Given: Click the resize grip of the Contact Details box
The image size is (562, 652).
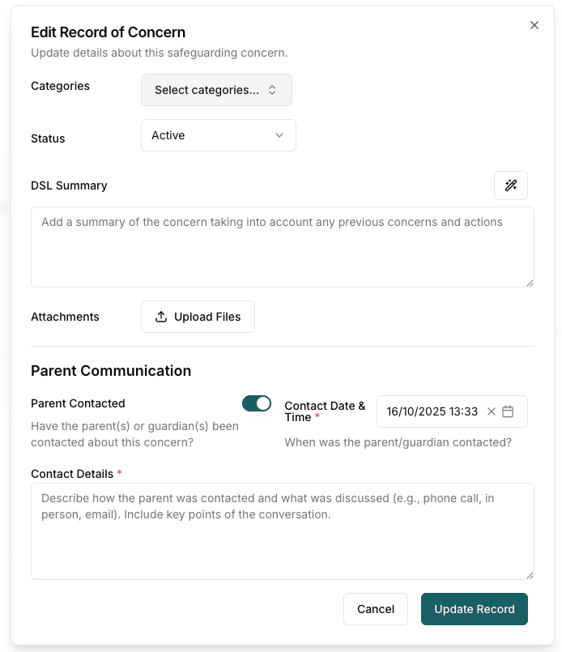Looking at the screenshot, I should click(531, 575).
